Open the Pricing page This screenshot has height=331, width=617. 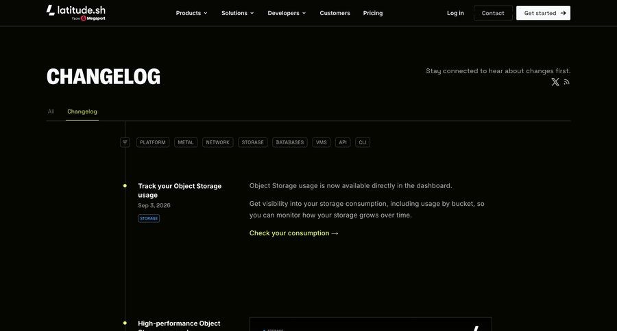click(x=373, y=13)
